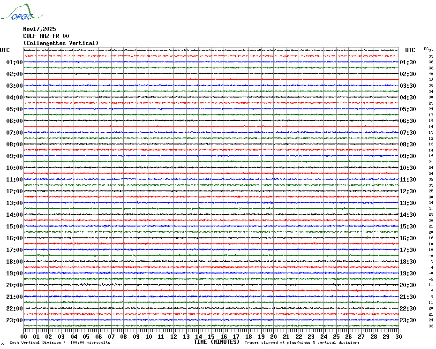
Task: Select the 10:00 hour label
Action: 15,168
